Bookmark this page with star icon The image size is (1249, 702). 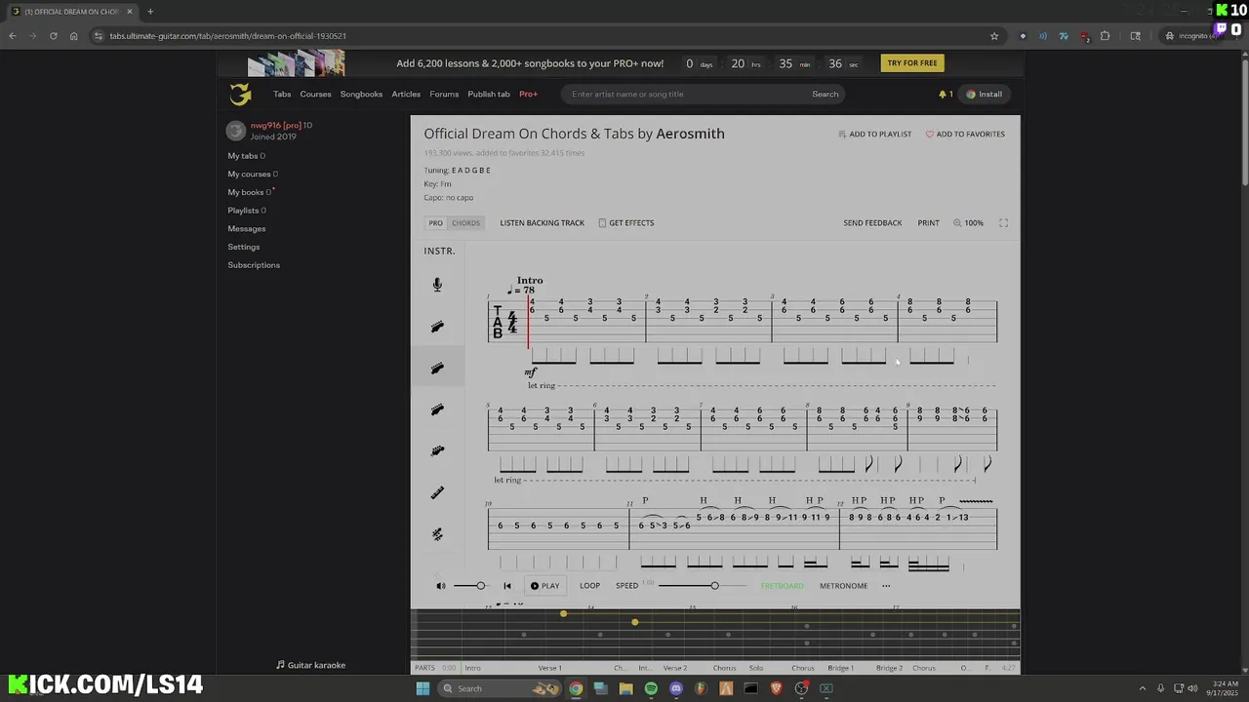pyautogui.click(x=994, y=36)
